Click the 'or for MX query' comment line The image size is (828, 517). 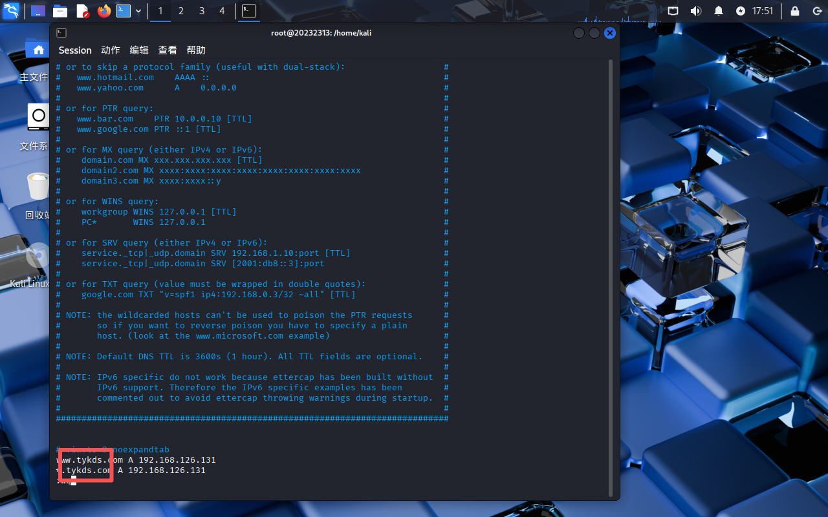[x=164, y=150]
